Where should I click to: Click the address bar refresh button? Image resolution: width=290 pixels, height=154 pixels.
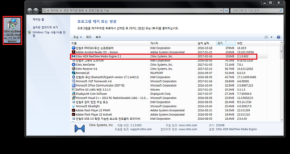(226, 10)
